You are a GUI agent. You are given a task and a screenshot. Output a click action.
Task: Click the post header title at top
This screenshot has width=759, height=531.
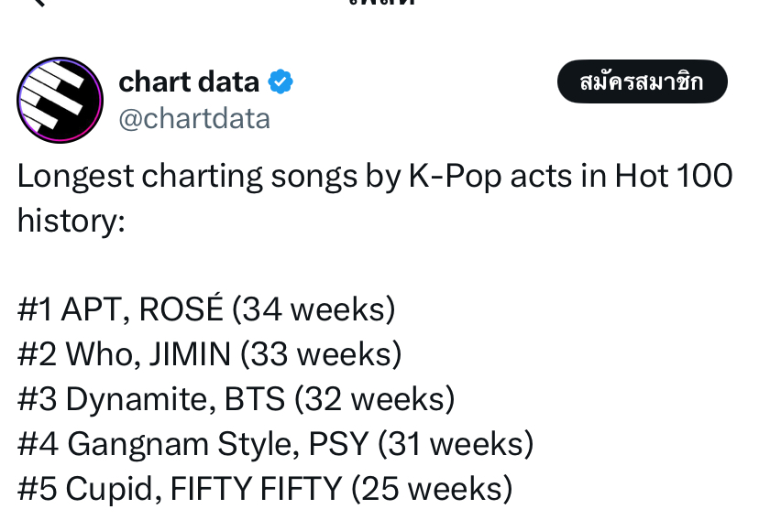(x=382, y=3)
